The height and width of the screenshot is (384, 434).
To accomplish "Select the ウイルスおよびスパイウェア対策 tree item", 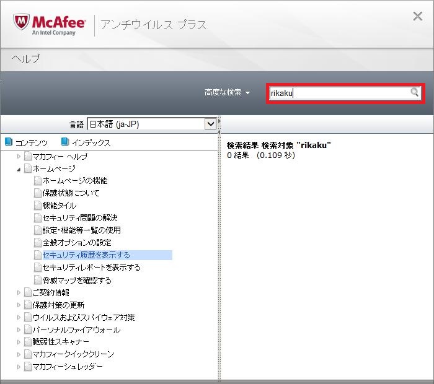I will click(84, 317).
